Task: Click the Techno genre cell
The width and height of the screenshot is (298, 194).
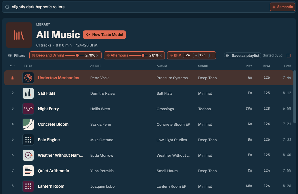Action: tap(205, 109)
